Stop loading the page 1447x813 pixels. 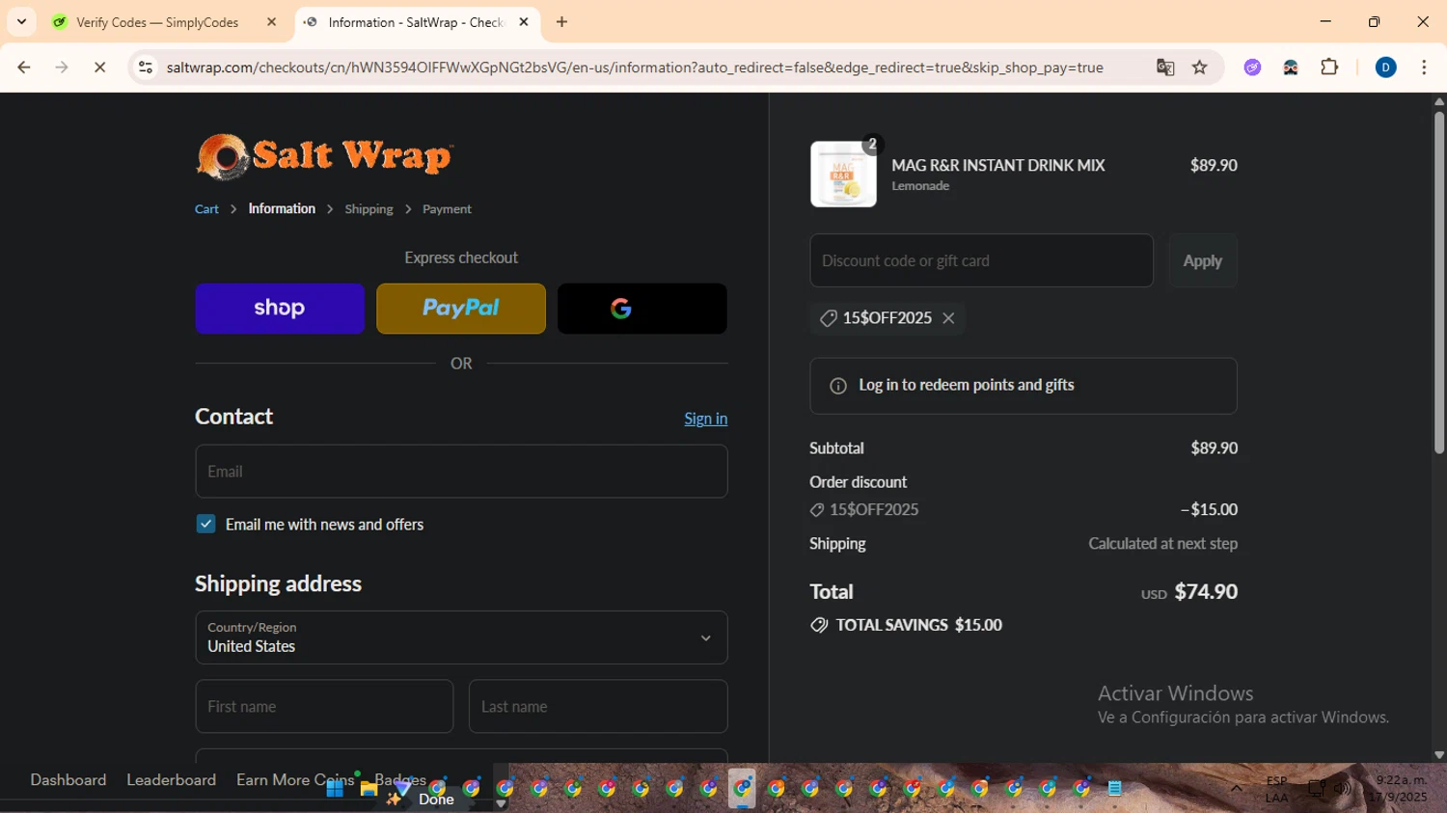point(99,68)
